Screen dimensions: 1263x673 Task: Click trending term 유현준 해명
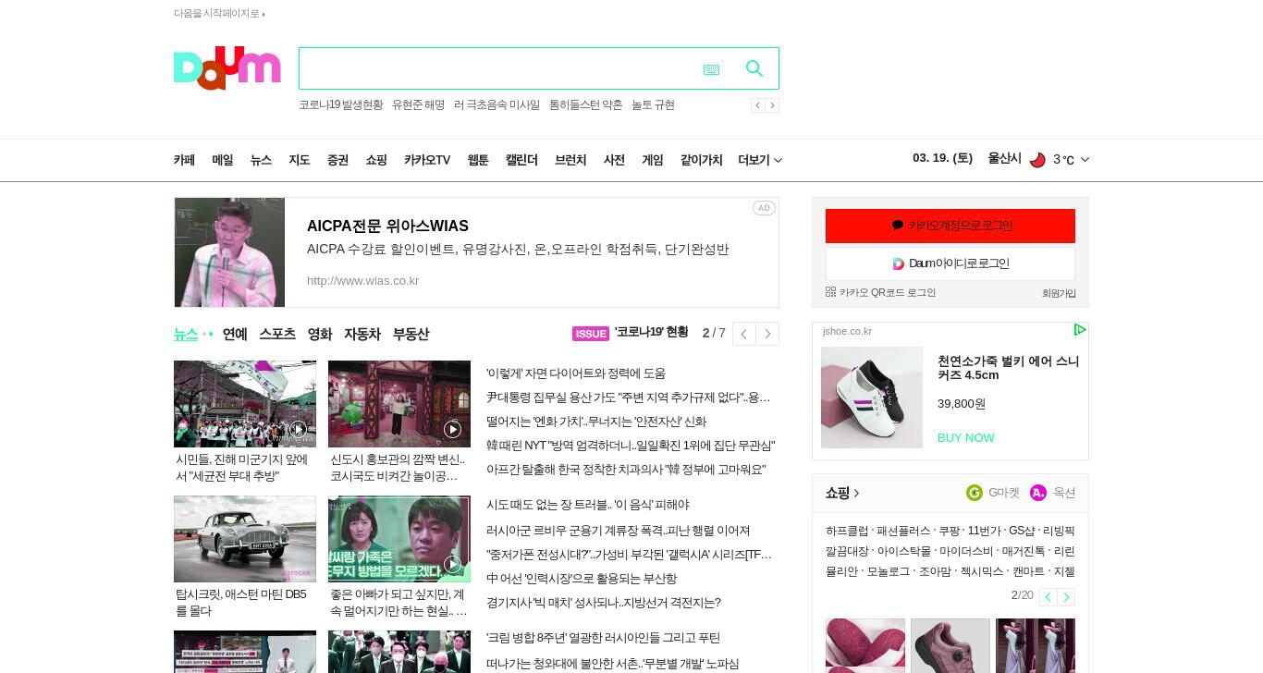tap(418, 105)
